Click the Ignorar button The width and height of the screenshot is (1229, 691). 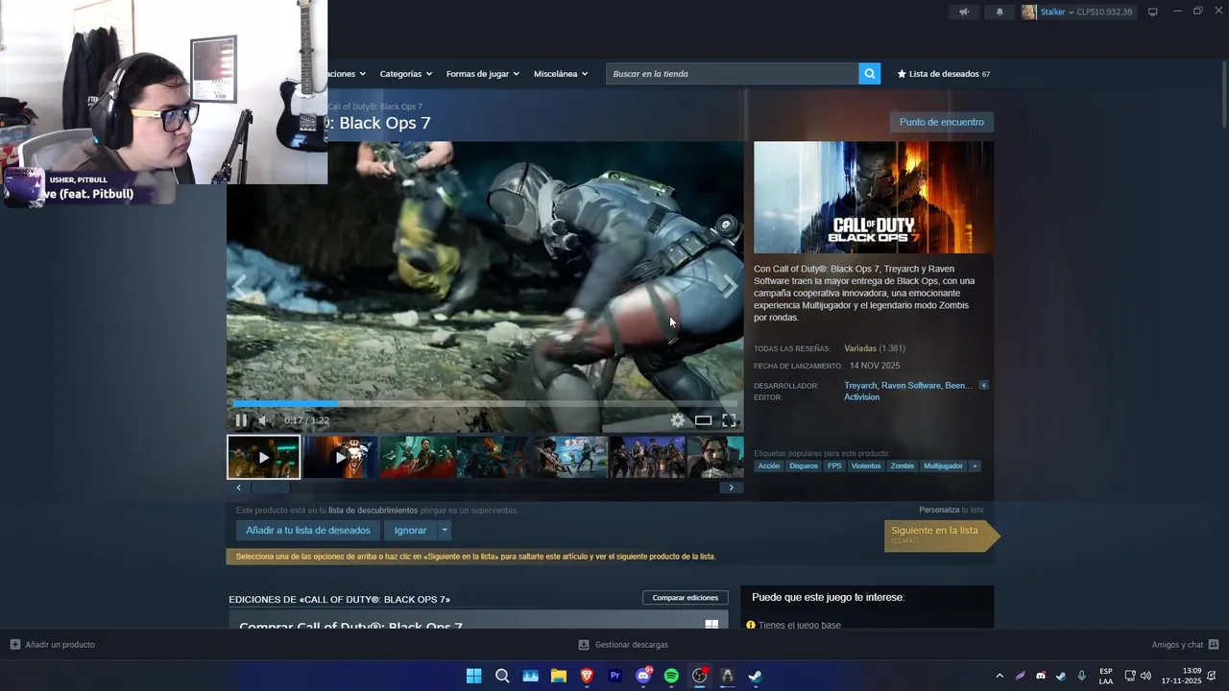(410, 530)
